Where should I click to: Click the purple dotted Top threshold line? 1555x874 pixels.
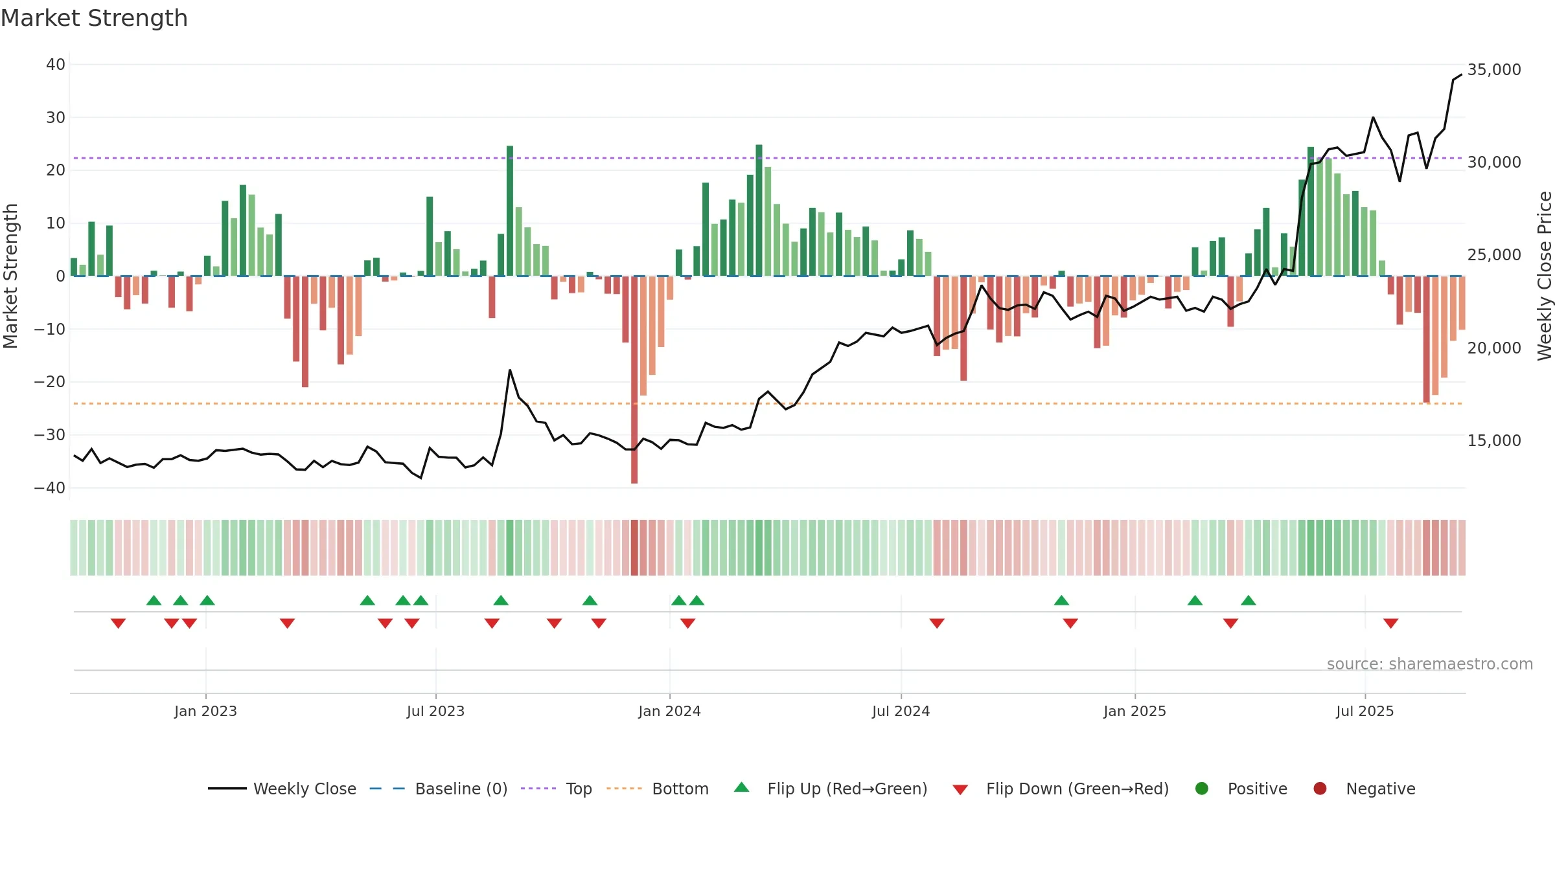768,158
